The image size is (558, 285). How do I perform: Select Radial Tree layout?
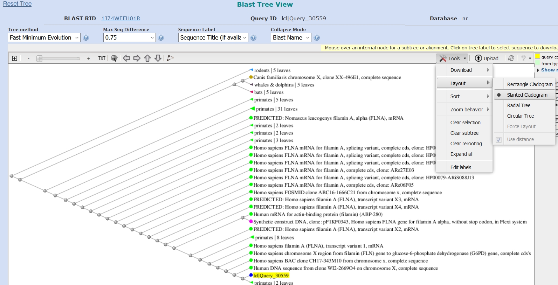tap(525, 105)
